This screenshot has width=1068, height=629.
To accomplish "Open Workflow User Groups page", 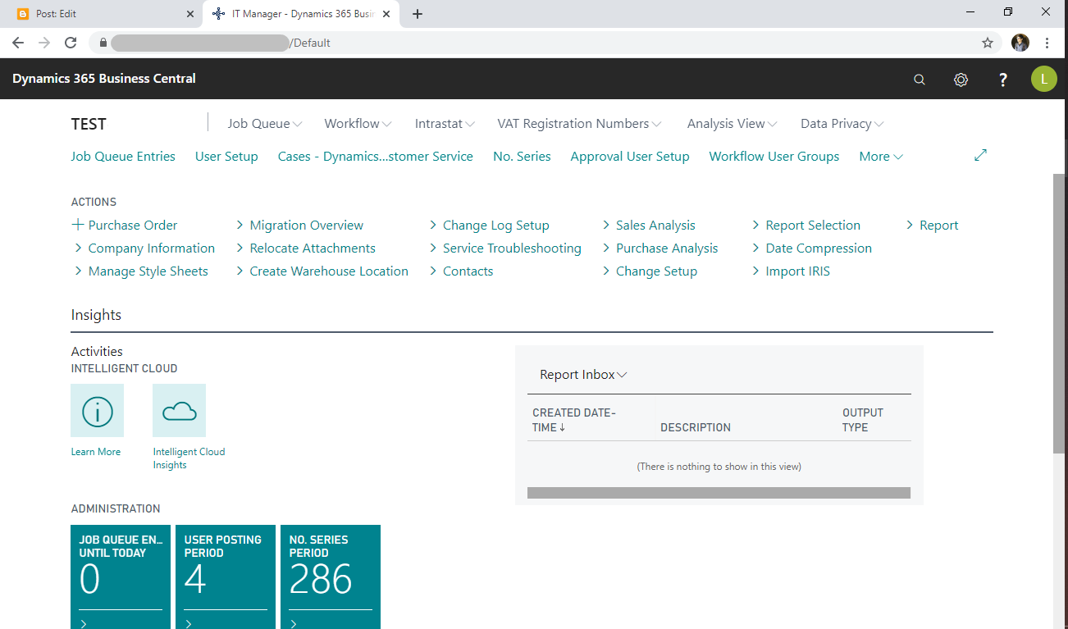I will pos(774,157).
